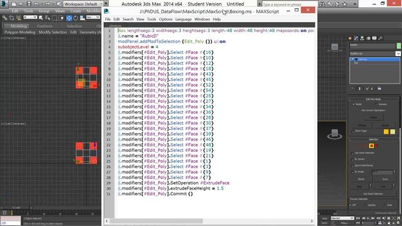
Task: Open the selection filter dropdown on main toolbar
Action: click(30, 17)
